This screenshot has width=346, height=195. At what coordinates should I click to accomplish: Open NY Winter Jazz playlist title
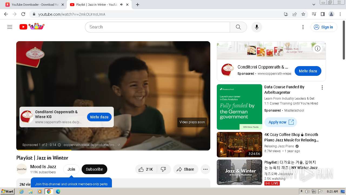point(291,165)
